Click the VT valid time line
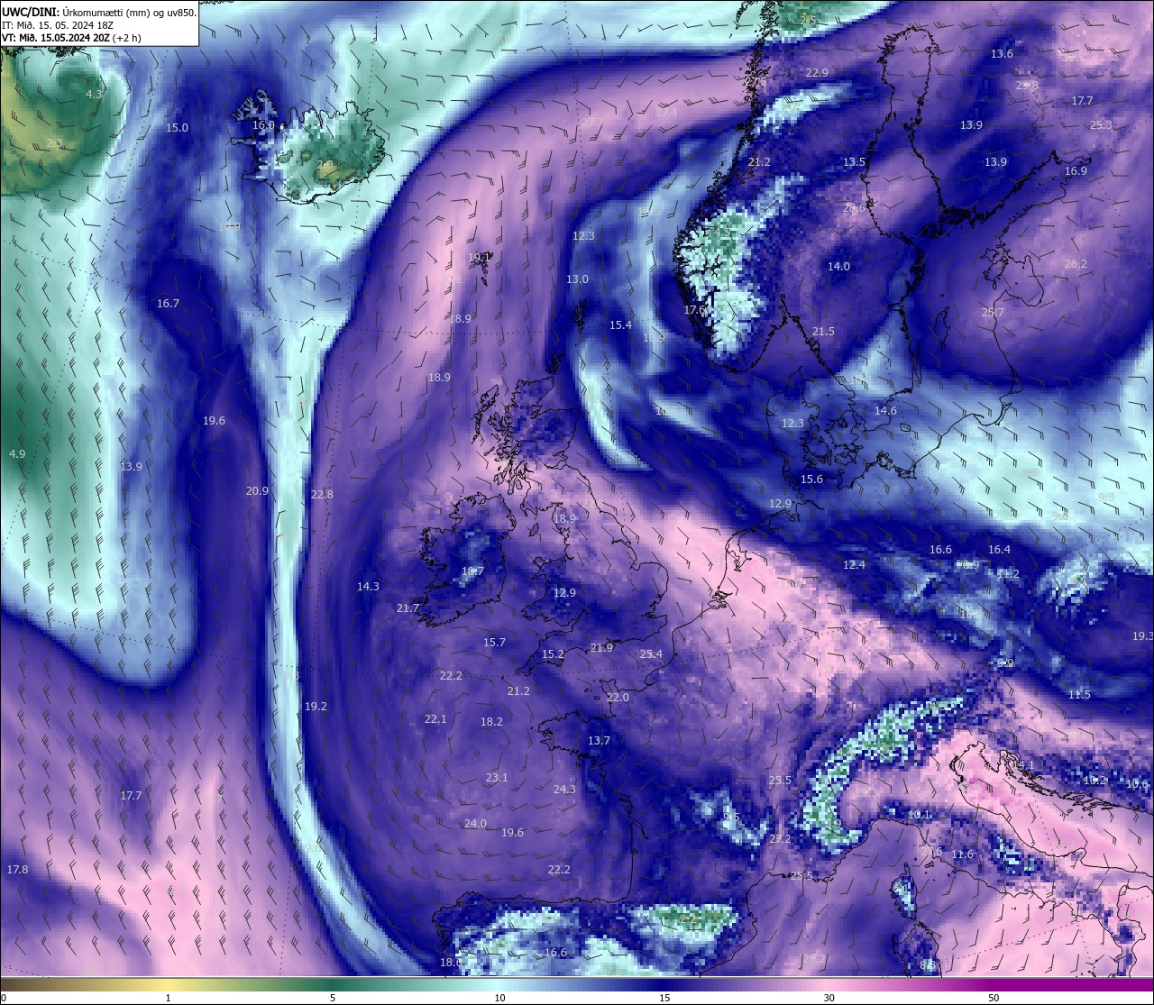The image size is (1154, 1005). tap(73, 38)
